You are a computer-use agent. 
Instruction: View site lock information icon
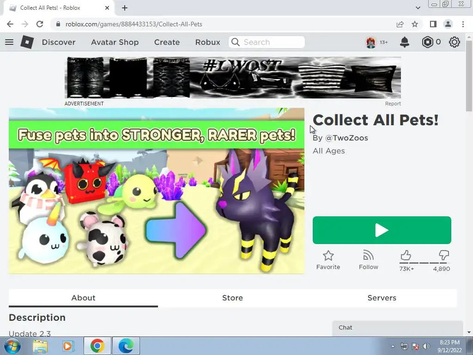tap(58, 24)
